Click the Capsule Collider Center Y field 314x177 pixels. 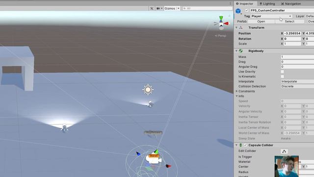(310, 167)
